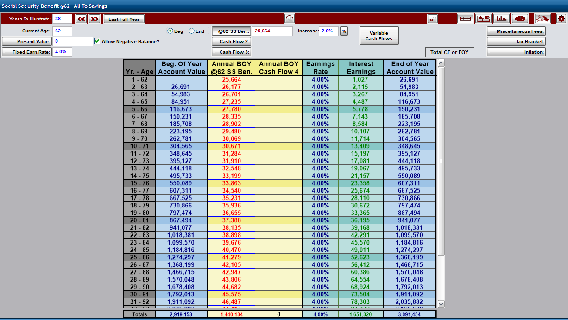This screenshot has height=320, width=568.
Task: Click SS benefit cell 30,671
Action: pos(231,146)
